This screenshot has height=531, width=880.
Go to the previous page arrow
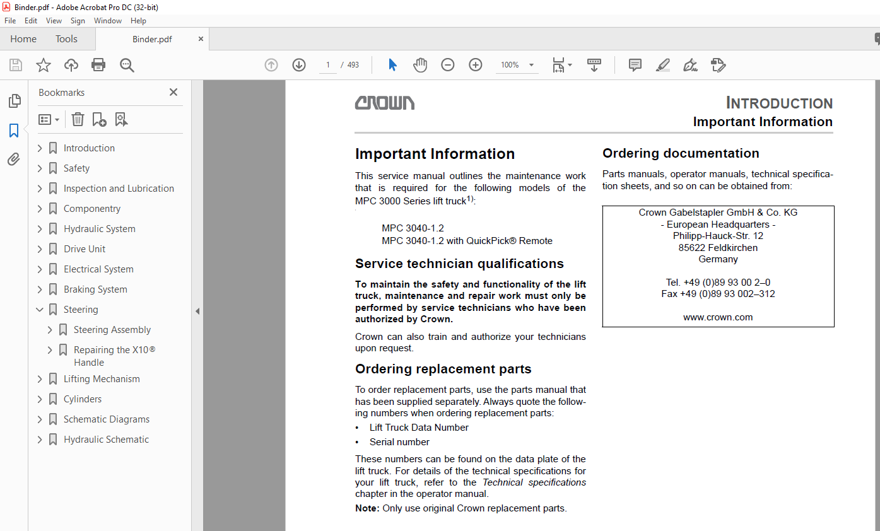point(271,65)
